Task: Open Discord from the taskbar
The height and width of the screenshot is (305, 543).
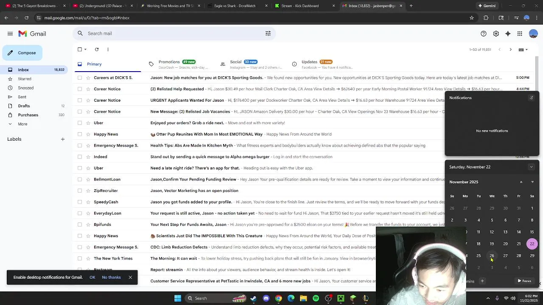Action: pyautogui.click(x=266, y=298)
